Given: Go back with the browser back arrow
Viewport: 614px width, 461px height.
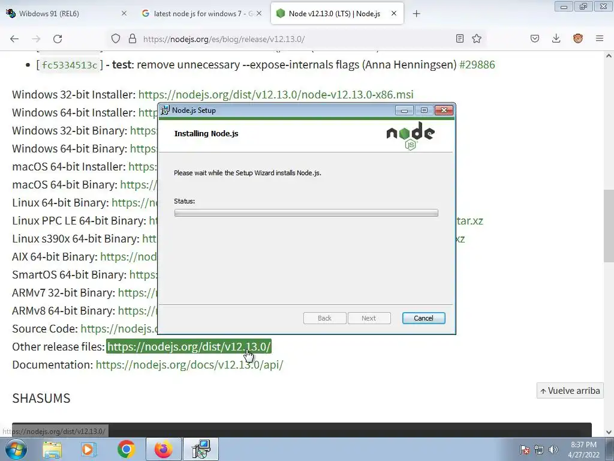Looking at the screenshot, I should click(x=14, y=38).
